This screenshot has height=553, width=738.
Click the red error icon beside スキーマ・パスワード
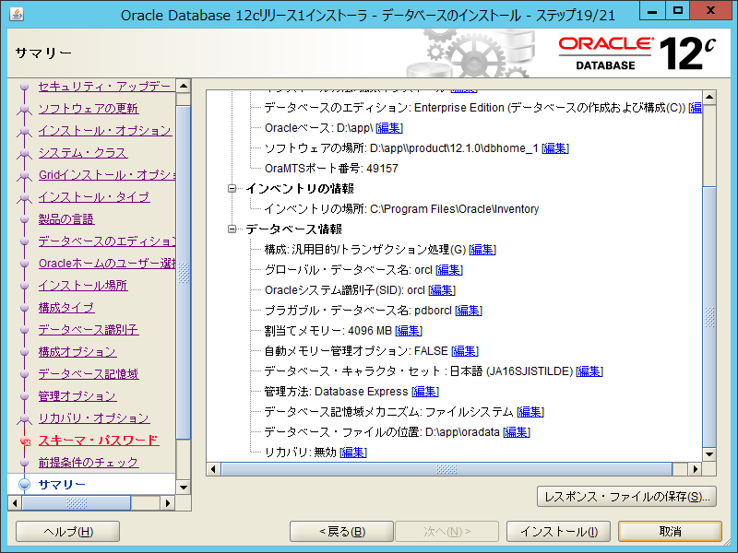[25, 441]
